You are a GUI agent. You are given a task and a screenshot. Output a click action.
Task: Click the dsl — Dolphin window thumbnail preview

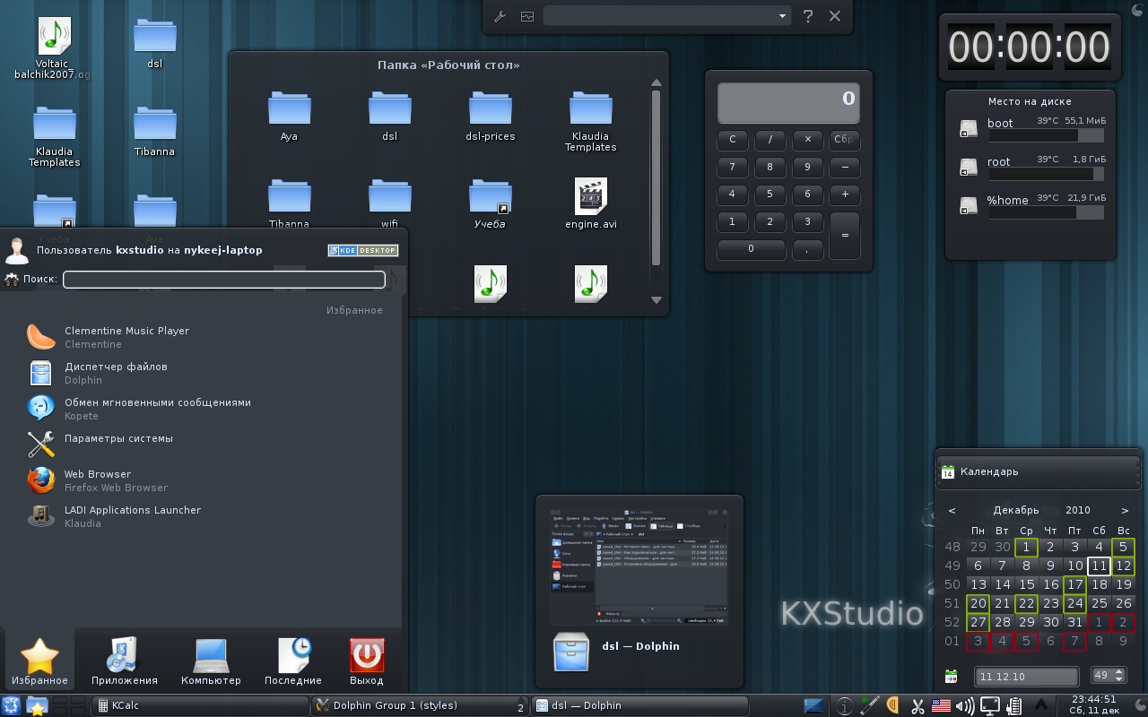[x=639, y=566]
